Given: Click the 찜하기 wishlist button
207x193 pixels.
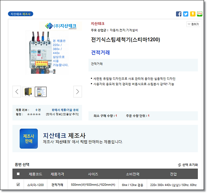Looking at the screenshot, I should 193,24.
